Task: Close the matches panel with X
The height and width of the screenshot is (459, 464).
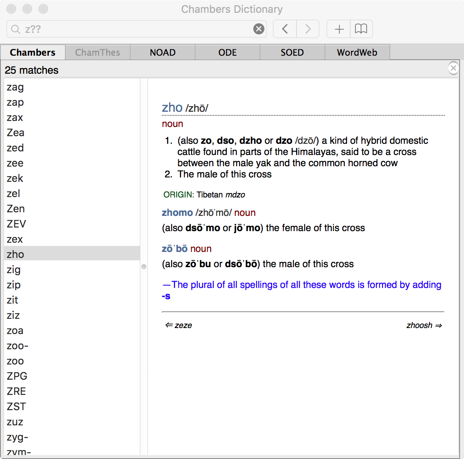Action: coord(453,68)
